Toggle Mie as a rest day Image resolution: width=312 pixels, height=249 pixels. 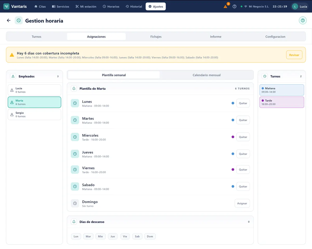pyautogui.click(x=101, y=236)
